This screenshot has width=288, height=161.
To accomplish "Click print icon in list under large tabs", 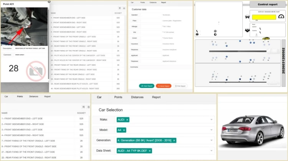I will click(89, 107).
